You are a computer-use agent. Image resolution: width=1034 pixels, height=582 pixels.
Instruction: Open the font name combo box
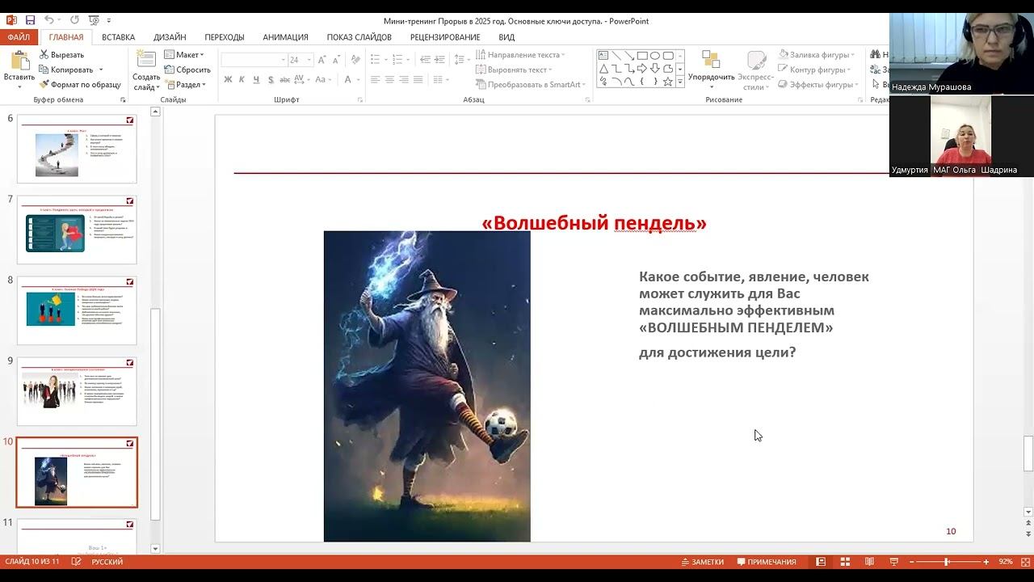254,60
